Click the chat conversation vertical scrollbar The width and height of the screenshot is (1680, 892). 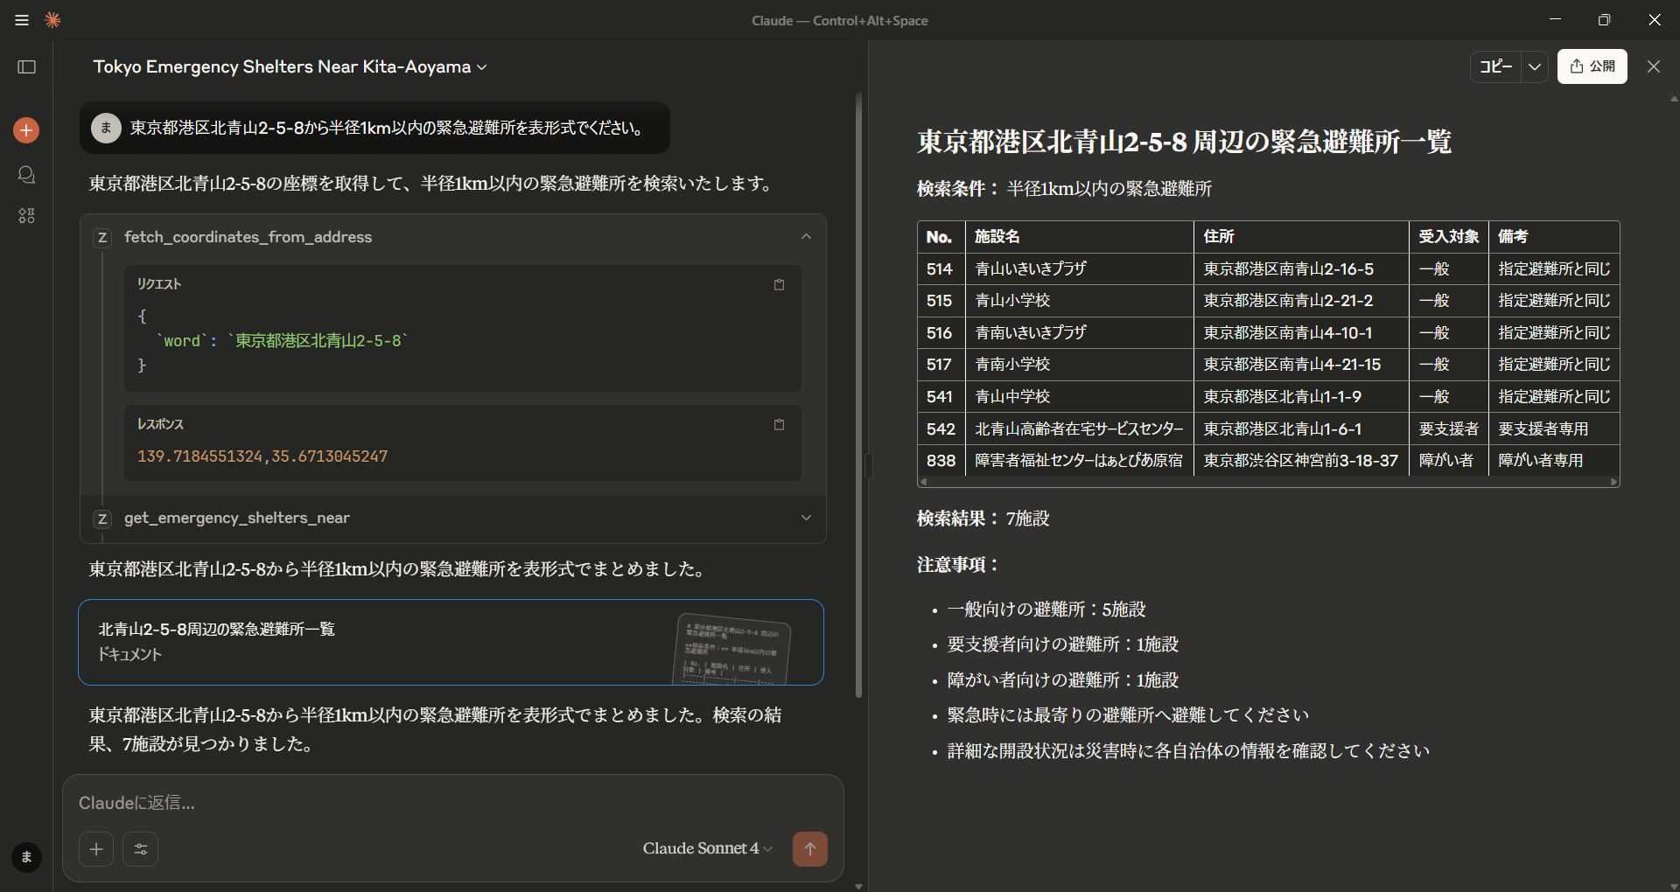point(858,396)
